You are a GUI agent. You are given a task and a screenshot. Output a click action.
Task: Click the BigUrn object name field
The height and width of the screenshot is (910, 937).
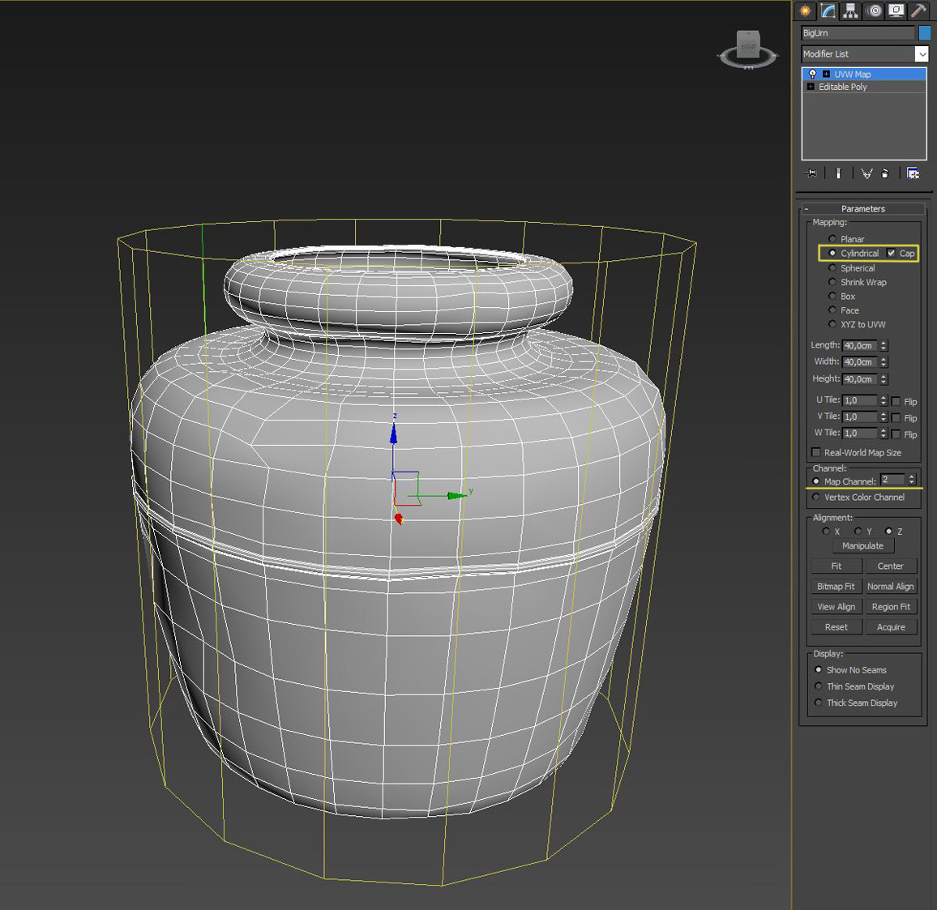pyautogui.click(x=858, y=33)
